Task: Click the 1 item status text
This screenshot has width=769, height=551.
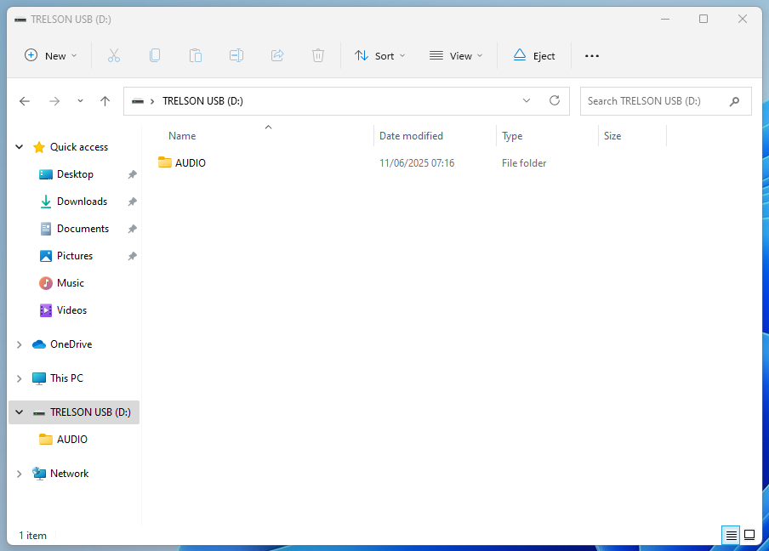Action: (x=33, y=536)
